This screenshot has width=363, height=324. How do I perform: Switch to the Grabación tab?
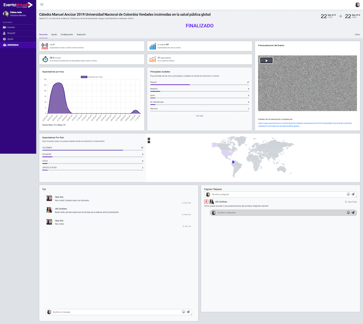click(x=81, y=34)
